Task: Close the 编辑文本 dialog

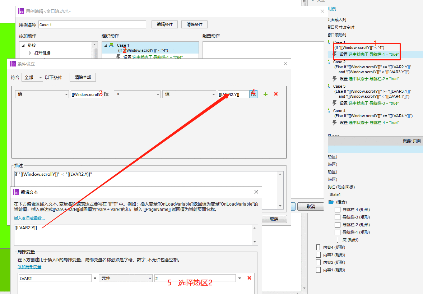Action: (256, 192)
